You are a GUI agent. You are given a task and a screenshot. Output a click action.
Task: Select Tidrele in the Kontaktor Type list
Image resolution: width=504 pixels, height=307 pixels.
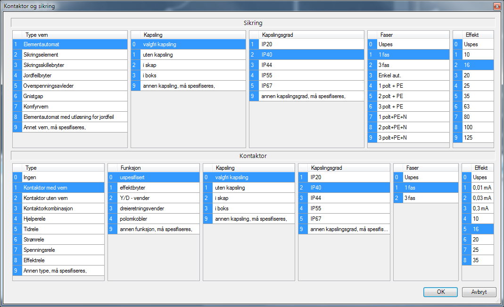point(32,229)
